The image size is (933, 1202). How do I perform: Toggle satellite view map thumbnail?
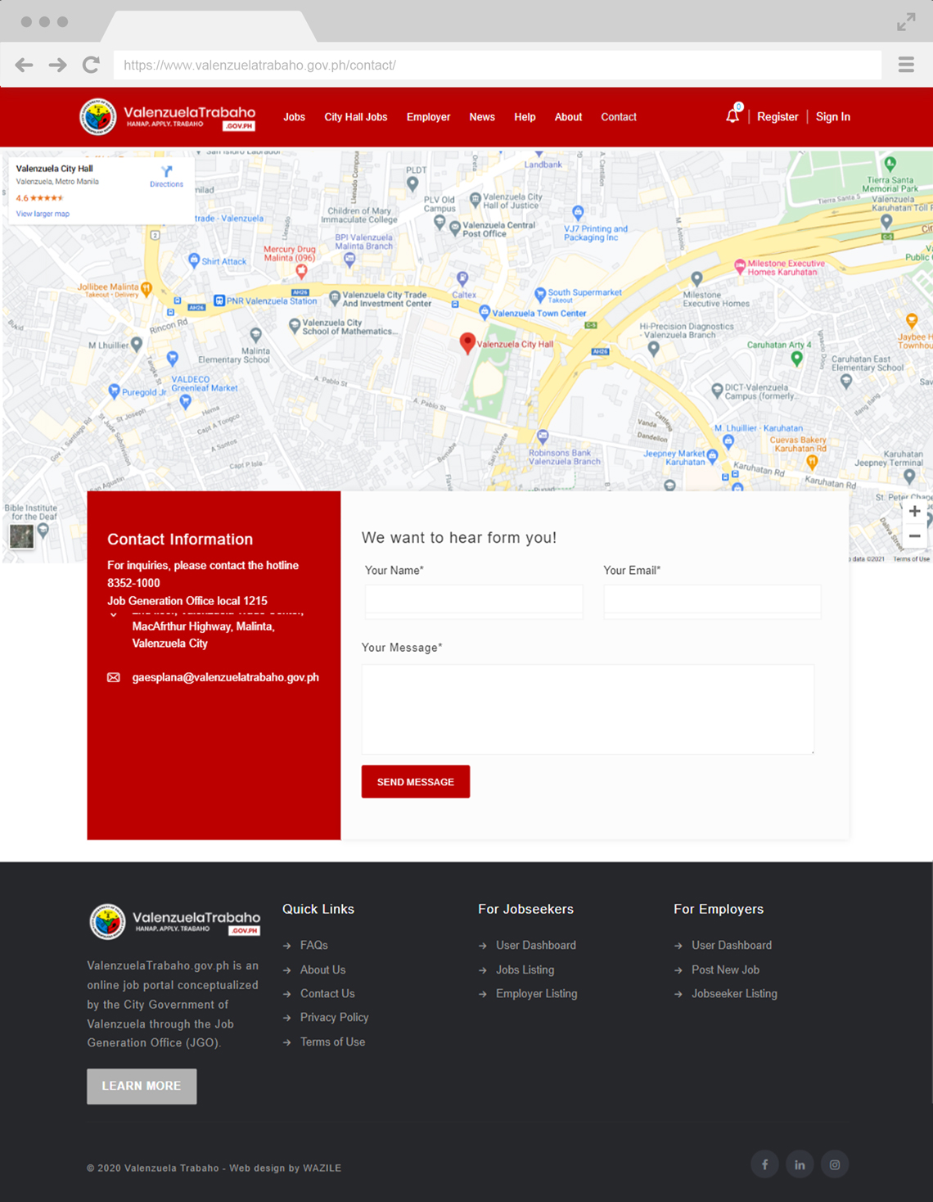(x=21, y=536)
